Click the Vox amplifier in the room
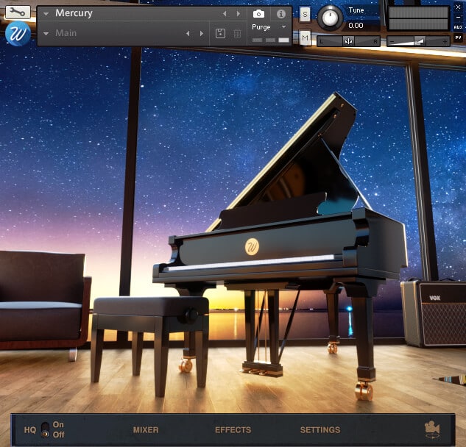This screenshot has height=447, width=466. pos(434,313)
